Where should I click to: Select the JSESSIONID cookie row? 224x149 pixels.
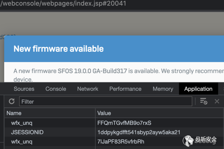(27, 132)
